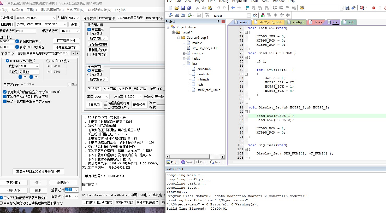The width and height of the screenshot is (386, 213).
Task: Save the current file with the floppy icon
Action: point(183,8)
